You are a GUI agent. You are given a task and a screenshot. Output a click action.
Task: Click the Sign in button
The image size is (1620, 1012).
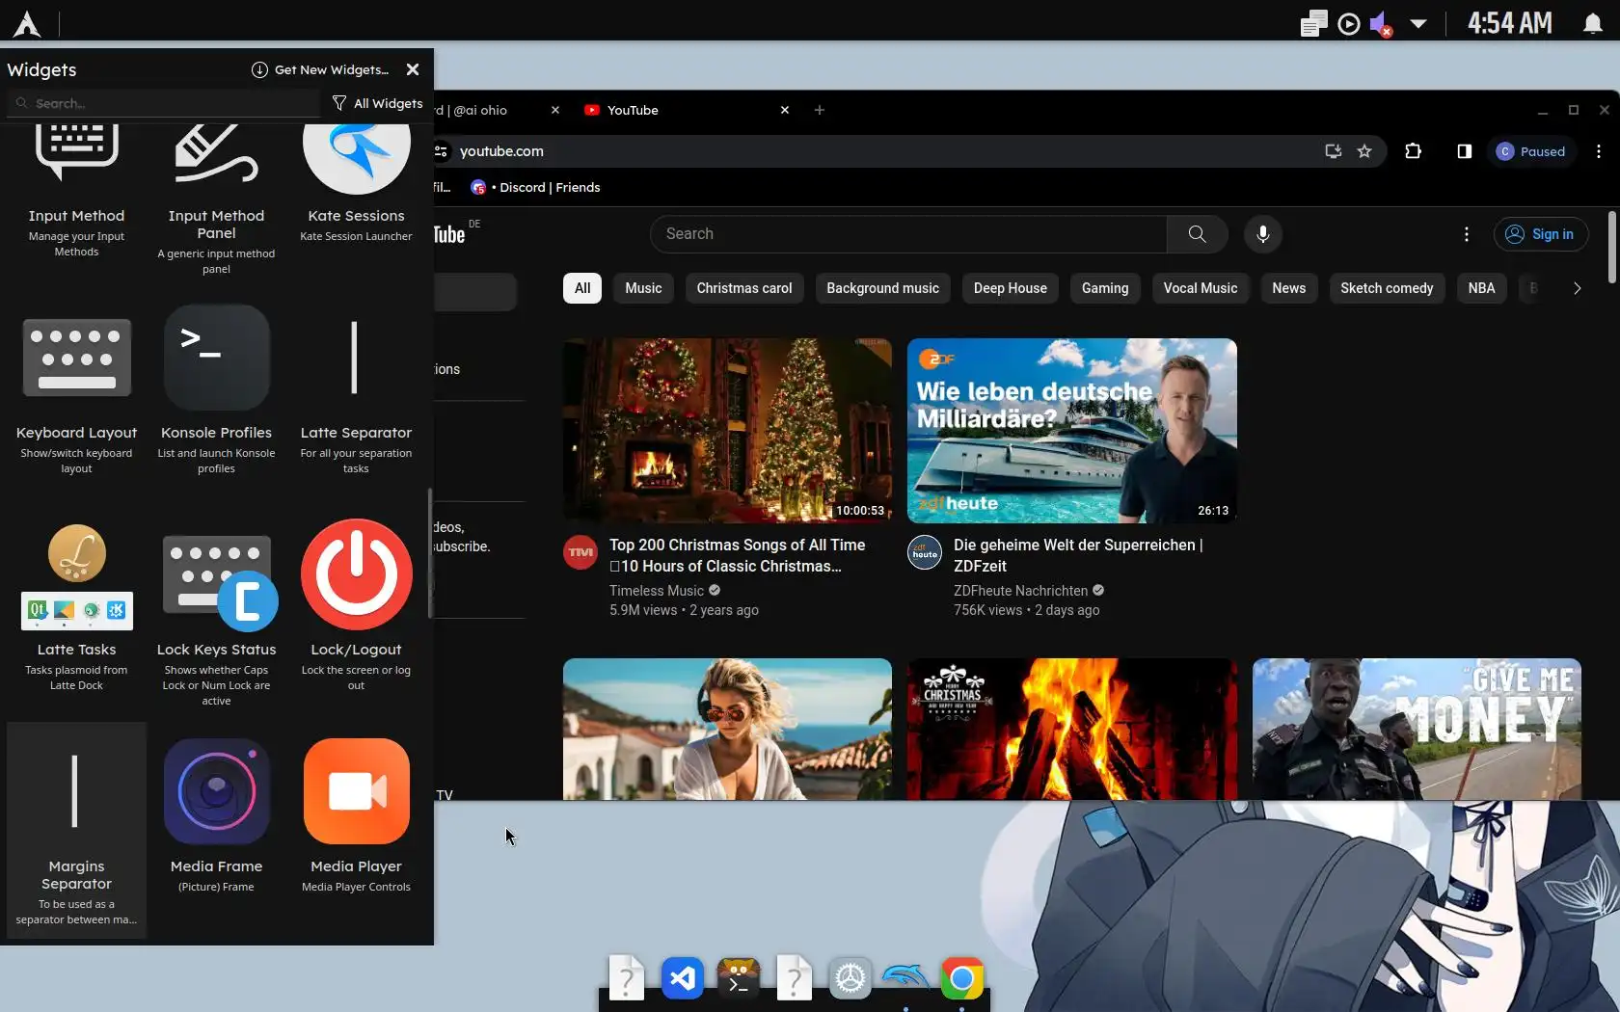coord(1541,234)
